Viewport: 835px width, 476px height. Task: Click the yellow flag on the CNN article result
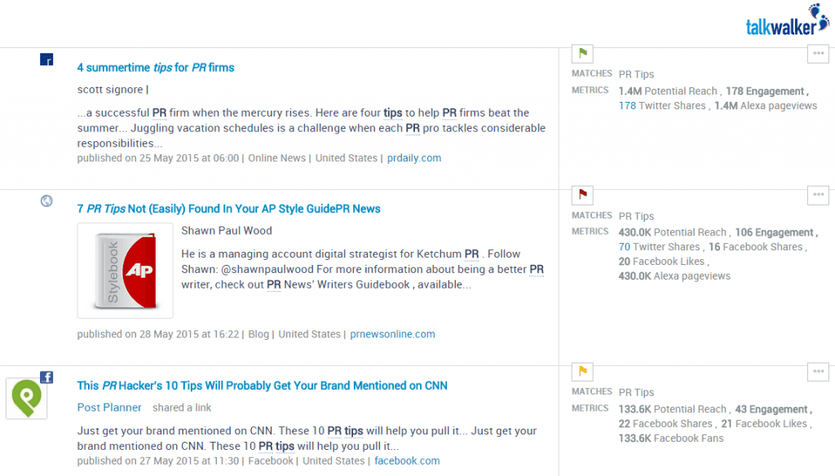[581, 371]
